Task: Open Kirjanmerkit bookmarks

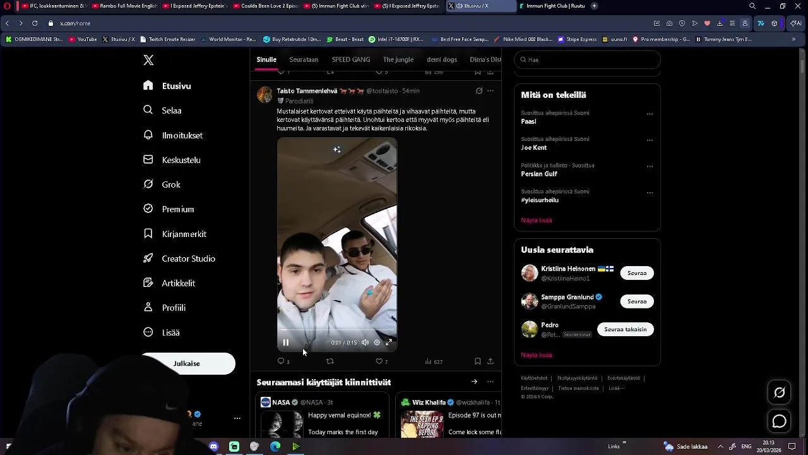Action: click(175, 234)
